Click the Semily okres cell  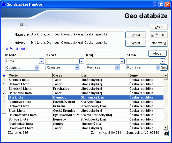click(x=66, y=124)
